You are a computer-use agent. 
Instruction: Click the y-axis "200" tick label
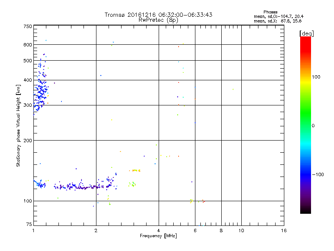[x=28, y=141]
